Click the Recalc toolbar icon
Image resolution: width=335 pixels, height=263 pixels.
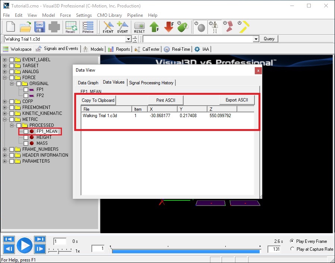(x=70, y=27)
